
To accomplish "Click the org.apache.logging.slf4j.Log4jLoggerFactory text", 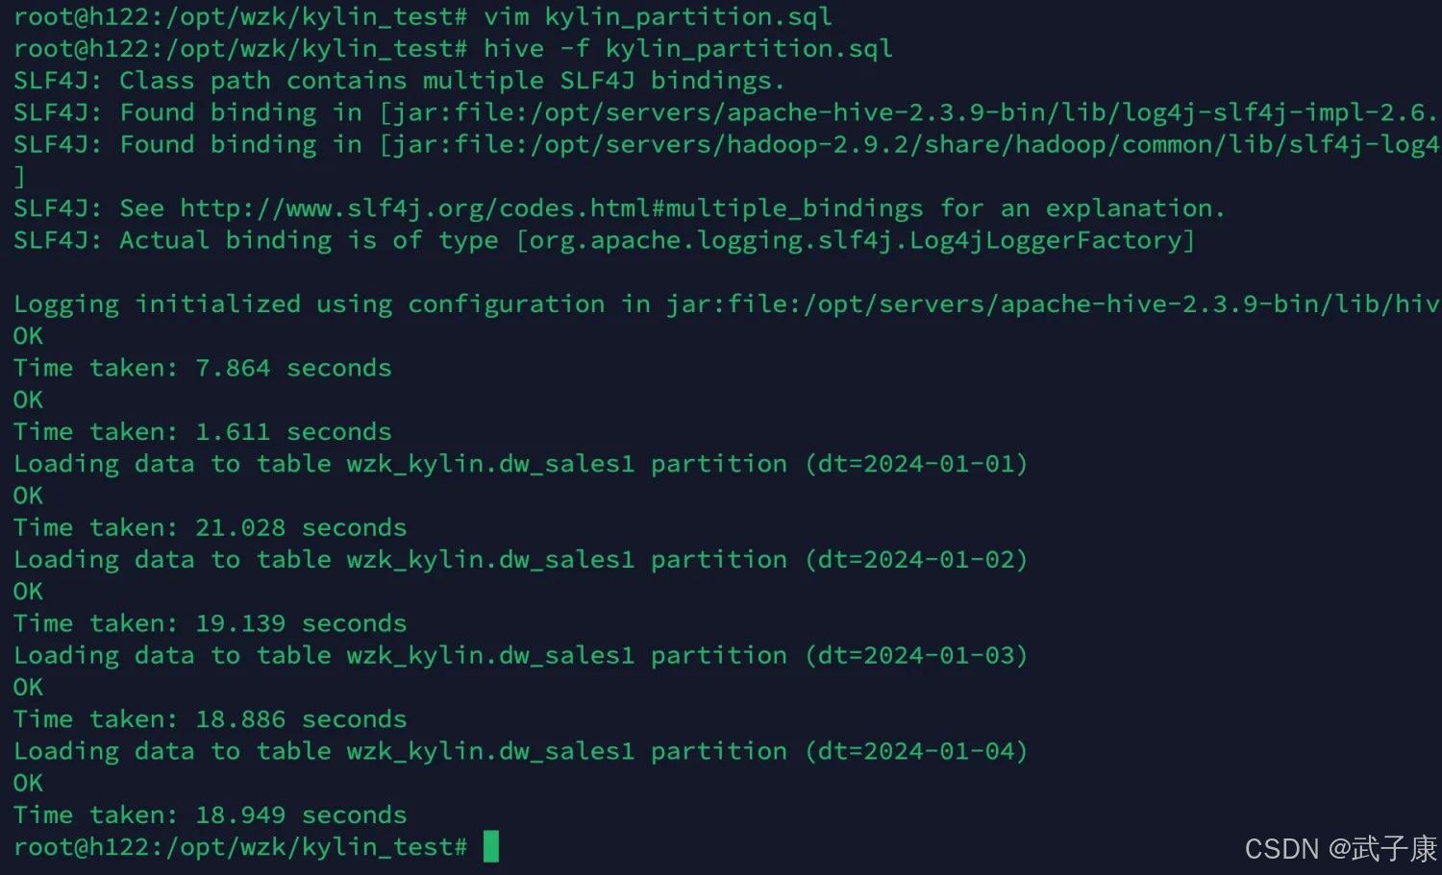I will tap(856, 240).
